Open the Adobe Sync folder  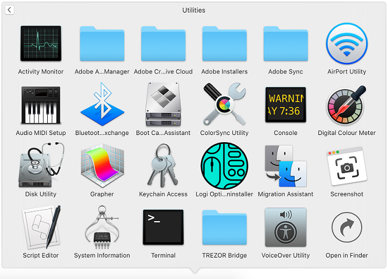point(285,44)
